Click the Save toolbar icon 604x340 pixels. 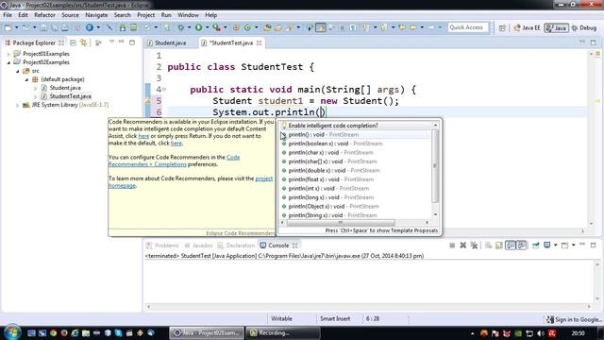[43, 27]
